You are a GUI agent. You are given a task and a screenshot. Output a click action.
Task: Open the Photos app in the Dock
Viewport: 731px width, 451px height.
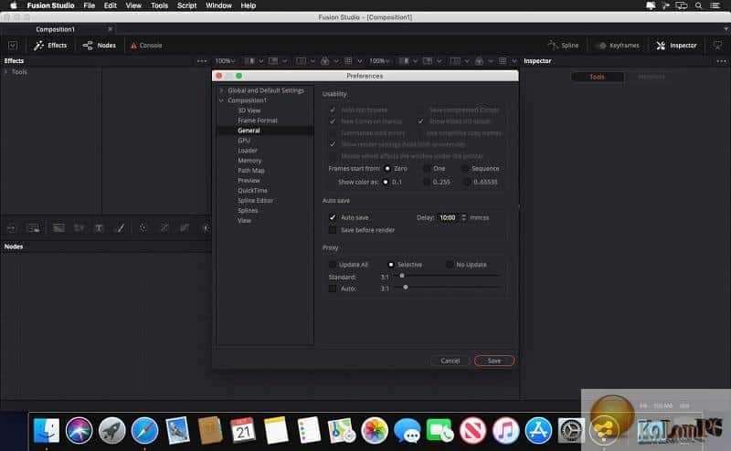click(x=375, y=430)
